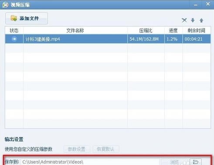Open output folder with folder icon
Image resolution: width=214 pixels, height=165 pixels.
(196, 162)
